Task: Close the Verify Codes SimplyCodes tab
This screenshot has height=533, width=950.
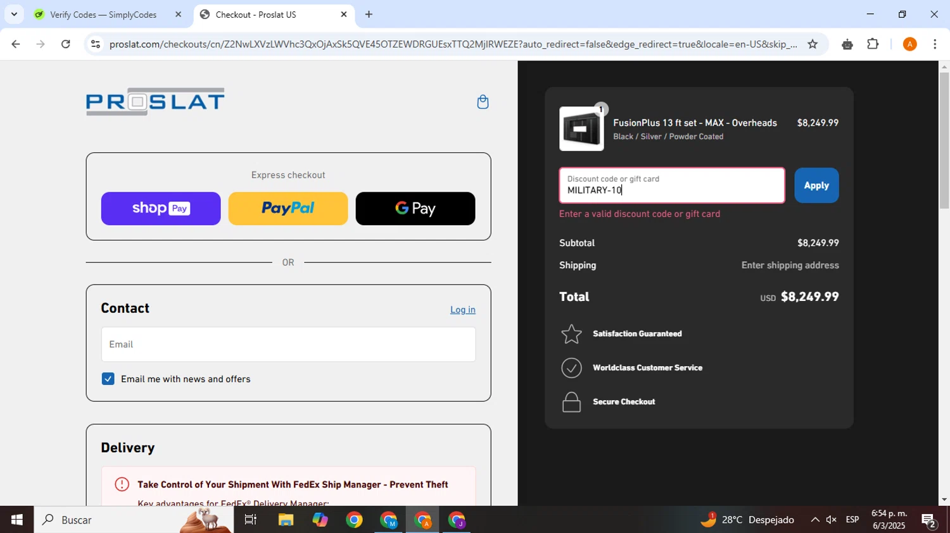Action: coord(178,14)
